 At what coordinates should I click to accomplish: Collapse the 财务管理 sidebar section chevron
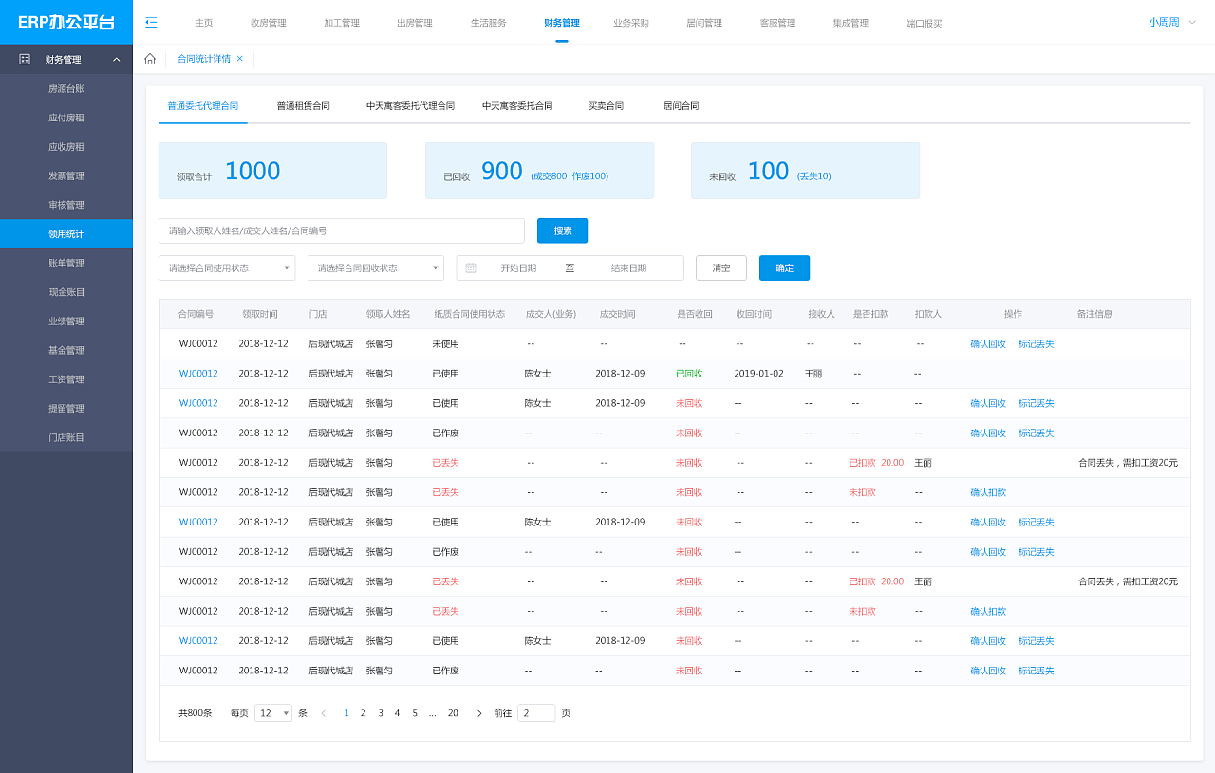(x=116, y=60)
